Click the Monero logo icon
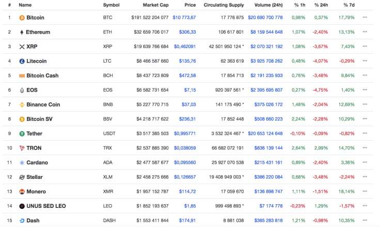 [x=22, y=192]
